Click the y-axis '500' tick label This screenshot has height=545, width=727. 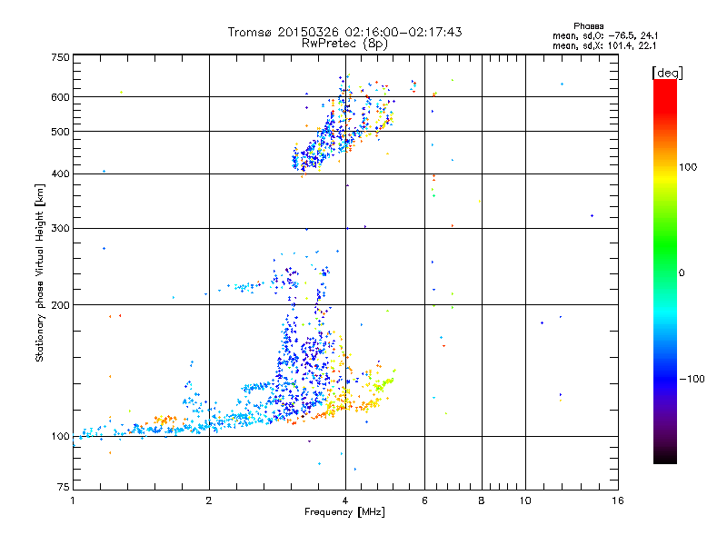[x=60, y=132]
